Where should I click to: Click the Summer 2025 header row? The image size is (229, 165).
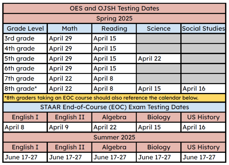(114, 138)
